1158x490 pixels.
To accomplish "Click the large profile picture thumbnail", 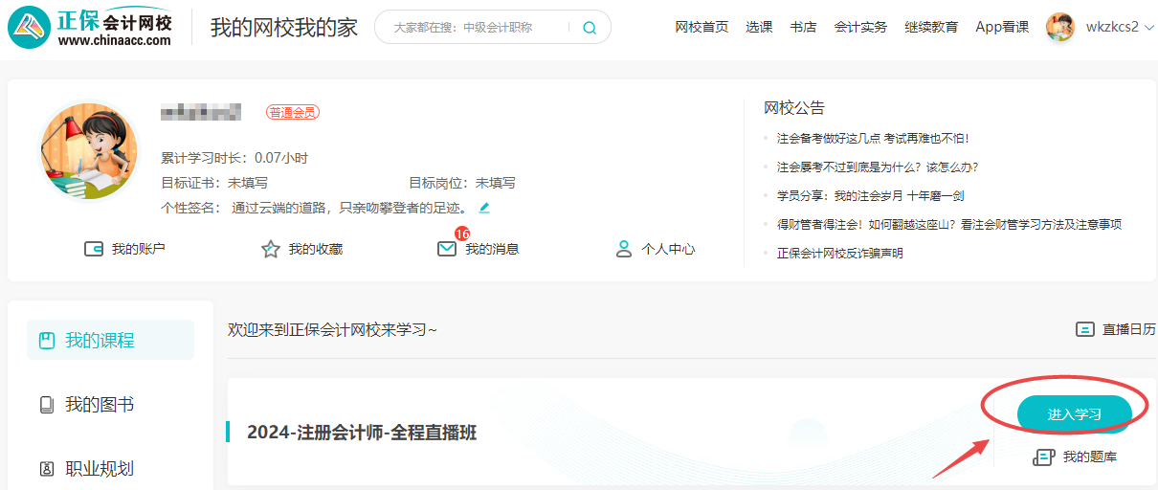I will click(89, 151).
